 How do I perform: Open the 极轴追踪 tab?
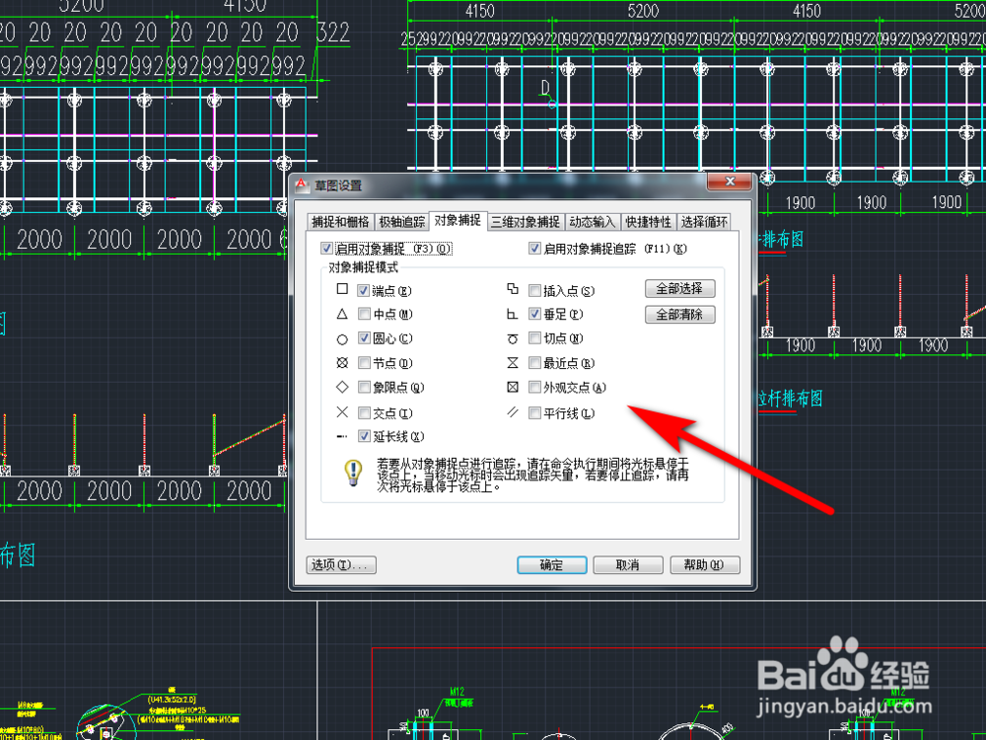click(402, 222)
